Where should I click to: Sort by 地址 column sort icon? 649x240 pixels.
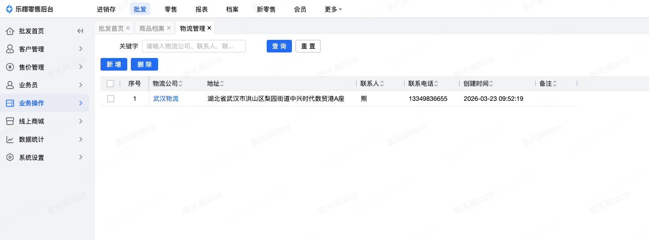coord(222,84)
